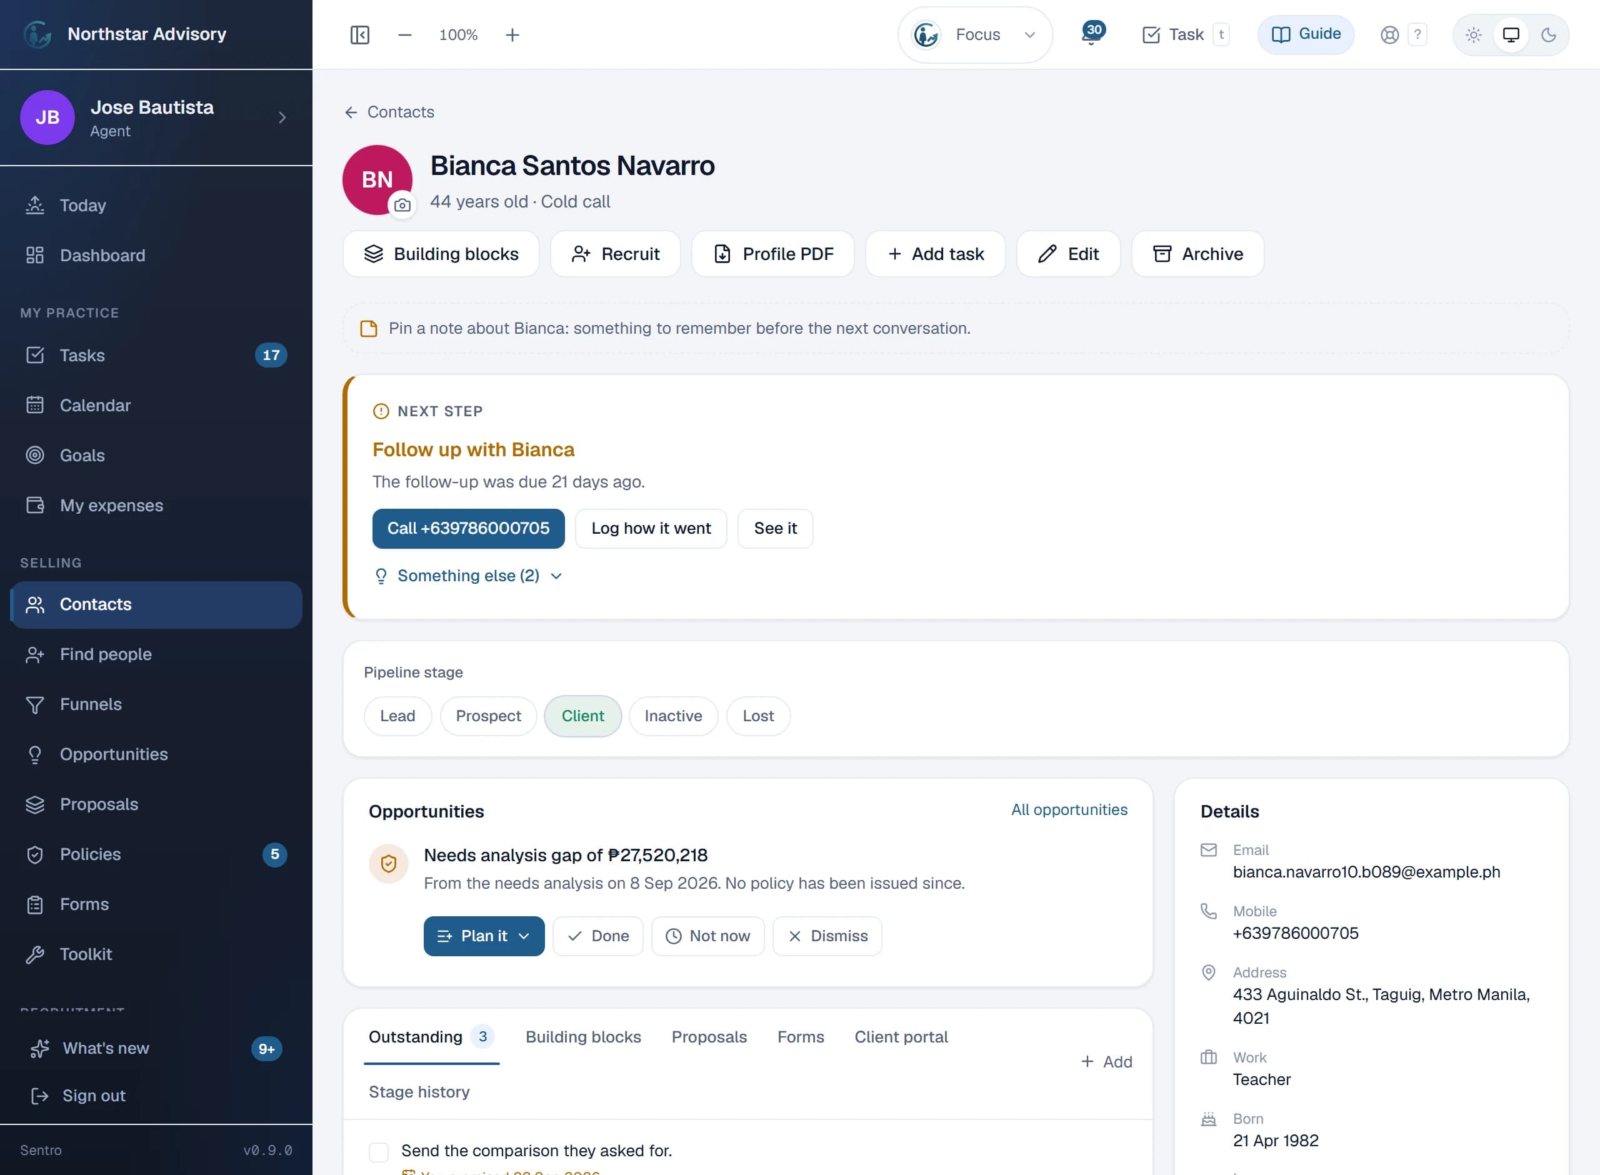Go back to Contacts breadcrumb
The height and width of the screenshot is (1175, 1600).
tap(390, 112)
